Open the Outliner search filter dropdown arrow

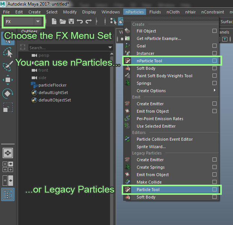110,47
